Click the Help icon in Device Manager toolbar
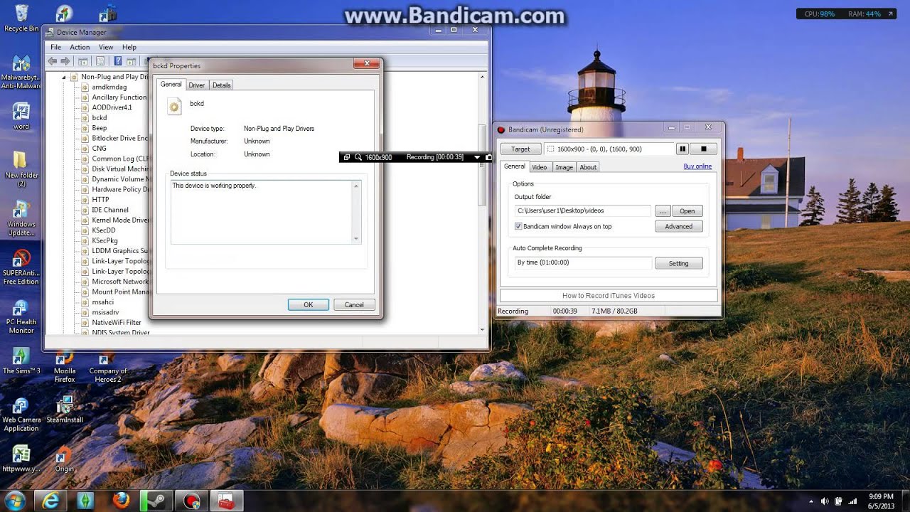 click(x=118, y=62)
